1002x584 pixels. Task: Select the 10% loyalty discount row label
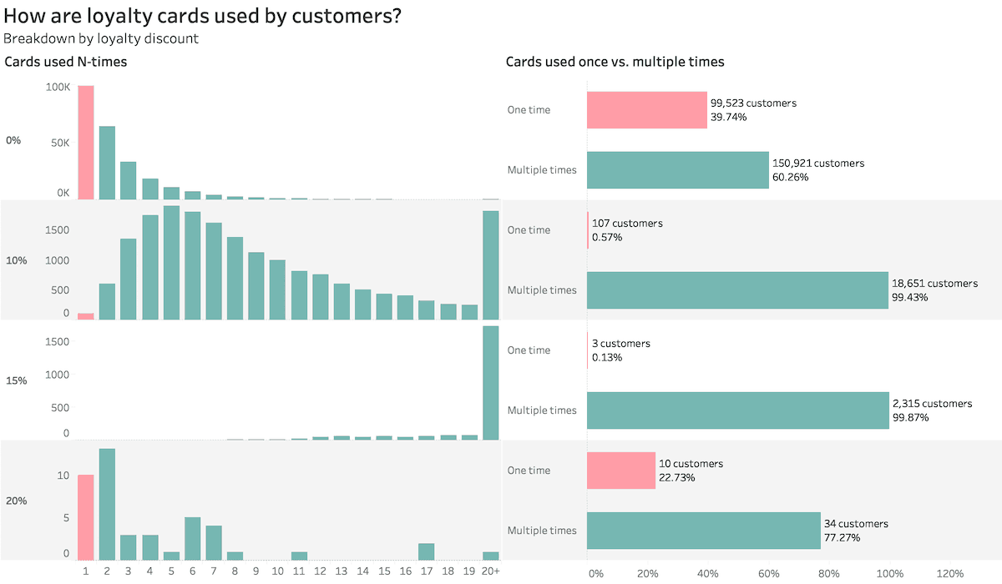click(17, 260)
